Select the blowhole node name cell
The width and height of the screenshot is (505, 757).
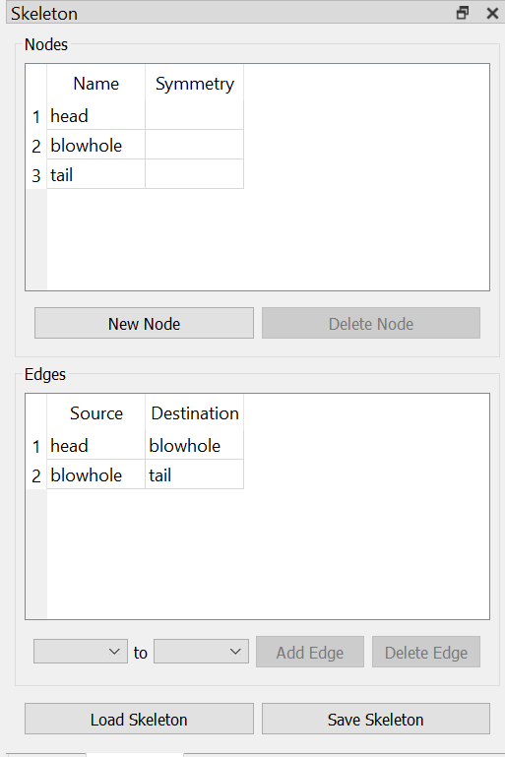point(96,146)
